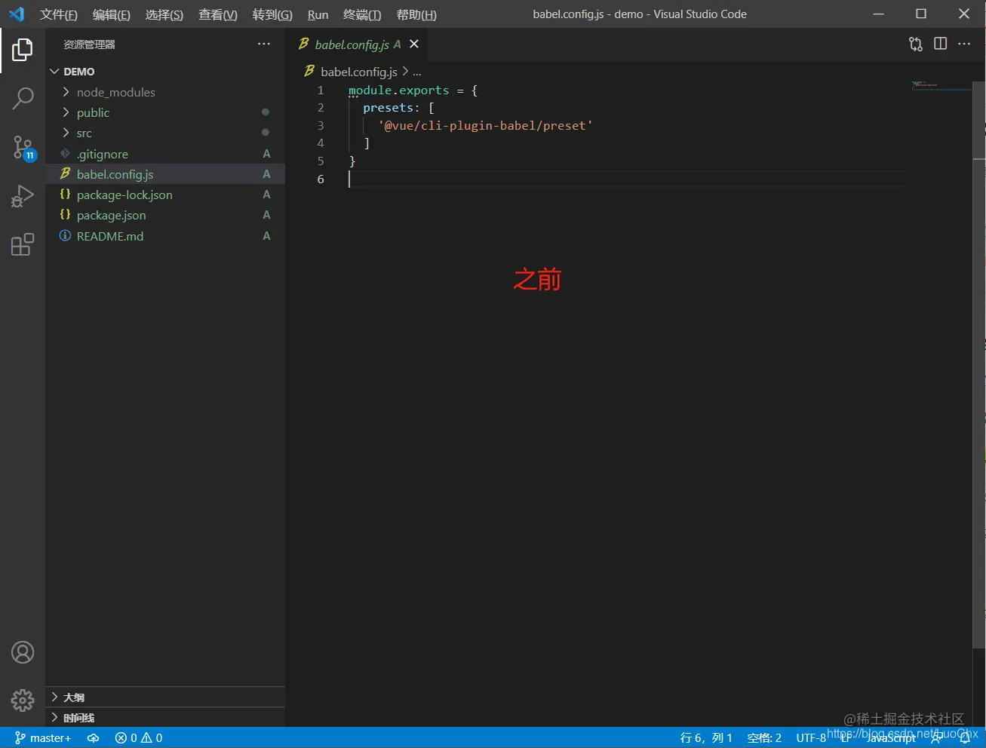Minimize the VS Code window
The width and height of the screenshot is (986, 748).
tap(878, 14)
